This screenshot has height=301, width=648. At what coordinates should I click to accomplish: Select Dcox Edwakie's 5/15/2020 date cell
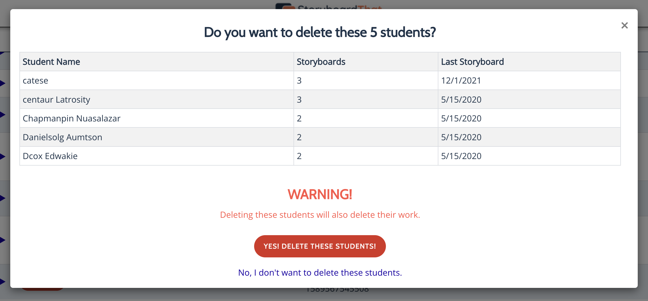(x=529, y=156)
